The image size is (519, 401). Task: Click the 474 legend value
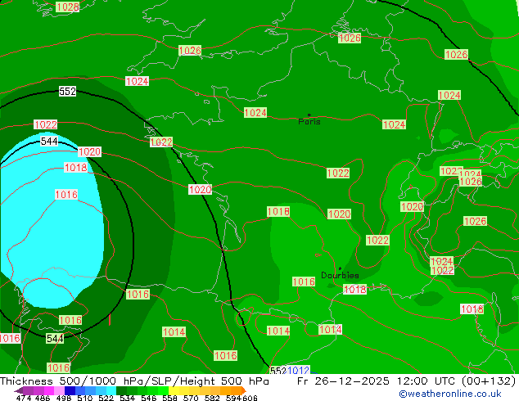(24, 398)
